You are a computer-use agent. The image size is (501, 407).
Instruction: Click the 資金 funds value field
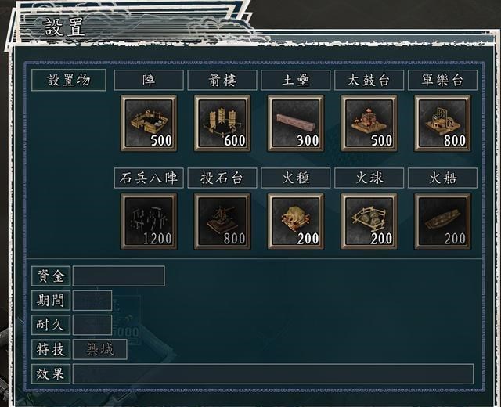point(119,276)
